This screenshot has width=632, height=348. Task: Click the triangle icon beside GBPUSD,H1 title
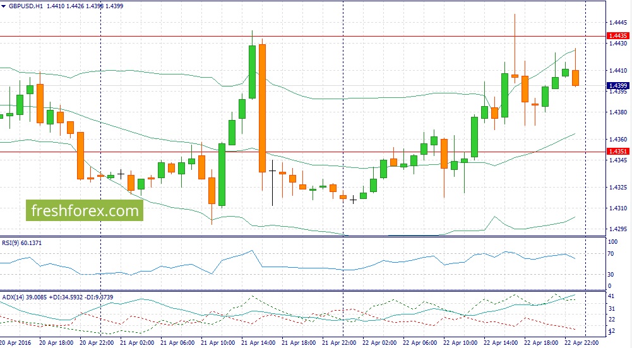4,6
